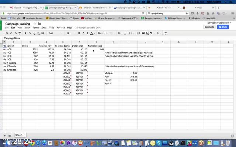The height and width of the screenshot is (147, 236).
Task: Rename the Campaign tracking title
Action: [x=17, y=24]
